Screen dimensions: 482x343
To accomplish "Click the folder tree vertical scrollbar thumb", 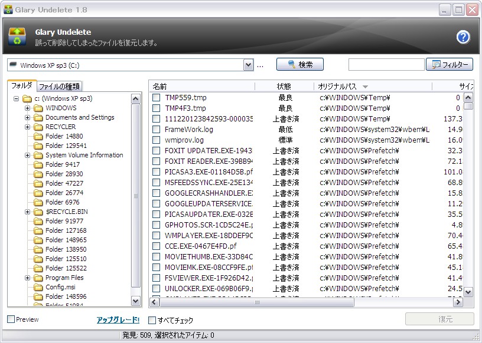I will pos(136,196).
